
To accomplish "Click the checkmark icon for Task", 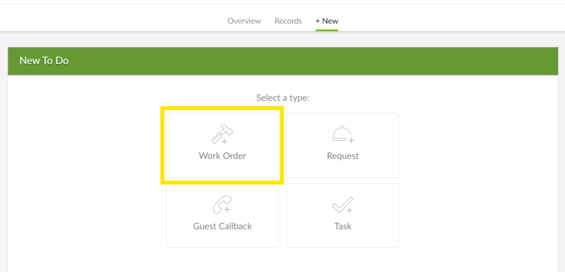I will point(343,205).
